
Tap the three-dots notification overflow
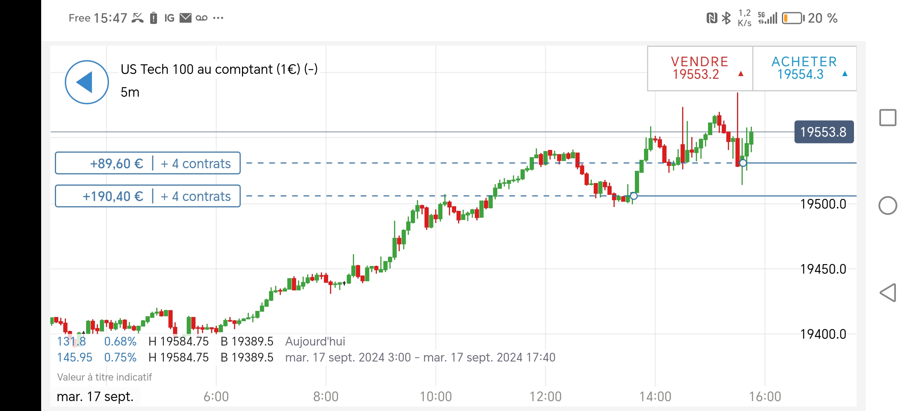click(218, 18)
